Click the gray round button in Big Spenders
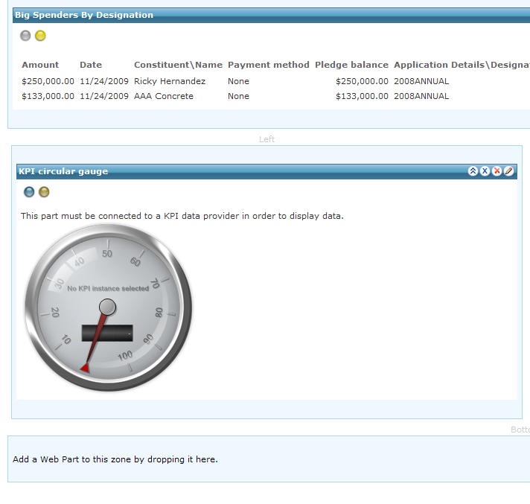 (25, 36)
